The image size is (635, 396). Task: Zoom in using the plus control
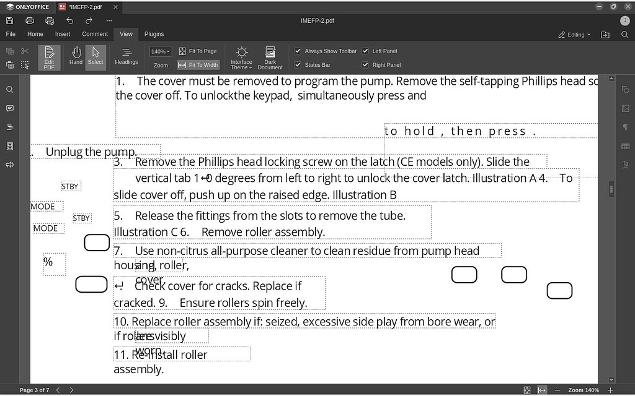pos(610,390)
